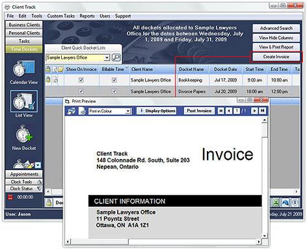Viewport: 307px width, 249px height.
Task: Click the info icon at bottom right
Action: [295, 203]
